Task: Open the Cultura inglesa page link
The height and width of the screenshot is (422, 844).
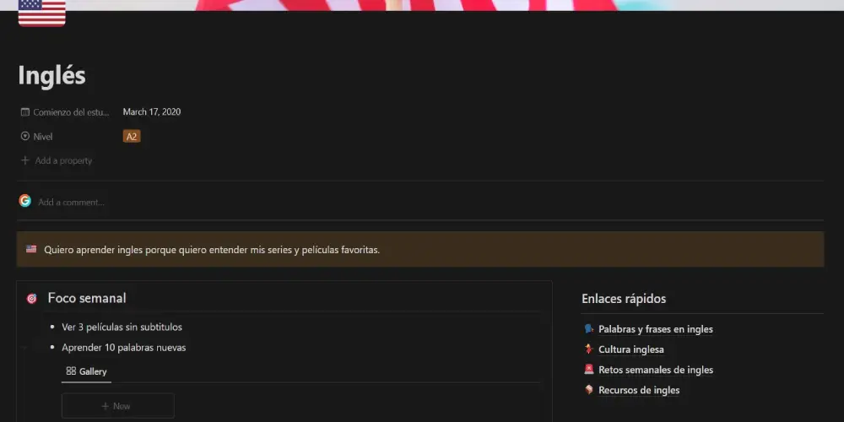Action: [630, 349]
